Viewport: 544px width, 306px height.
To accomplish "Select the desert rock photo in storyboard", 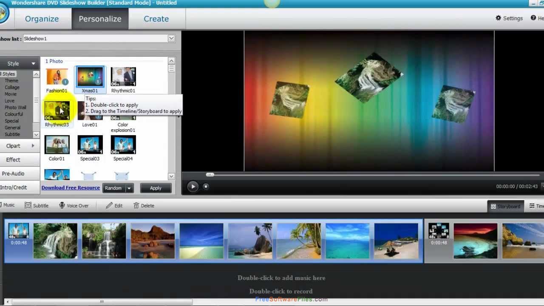I will 153,241.
